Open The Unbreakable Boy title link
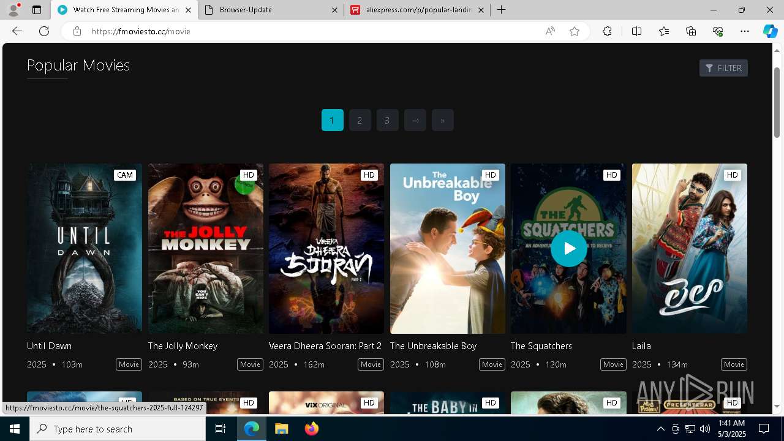This screenshot has height=441, width=784. tap(433, 346)
